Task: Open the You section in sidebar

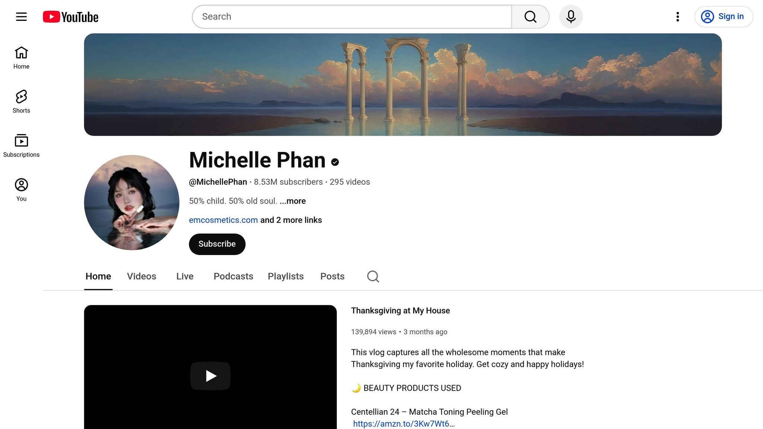Action: 21,189
